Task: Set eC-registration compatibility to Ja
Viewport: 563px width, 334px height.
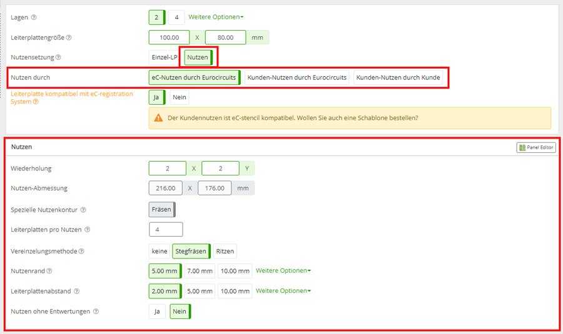Action: [157, 97]
